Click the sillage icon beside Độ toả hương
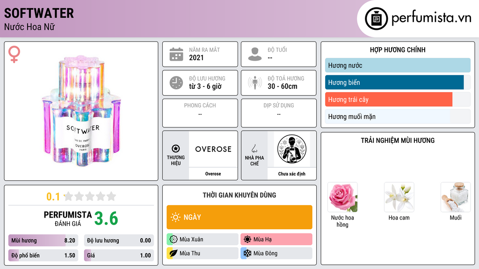The image size is (479, 269). [255, 83]
